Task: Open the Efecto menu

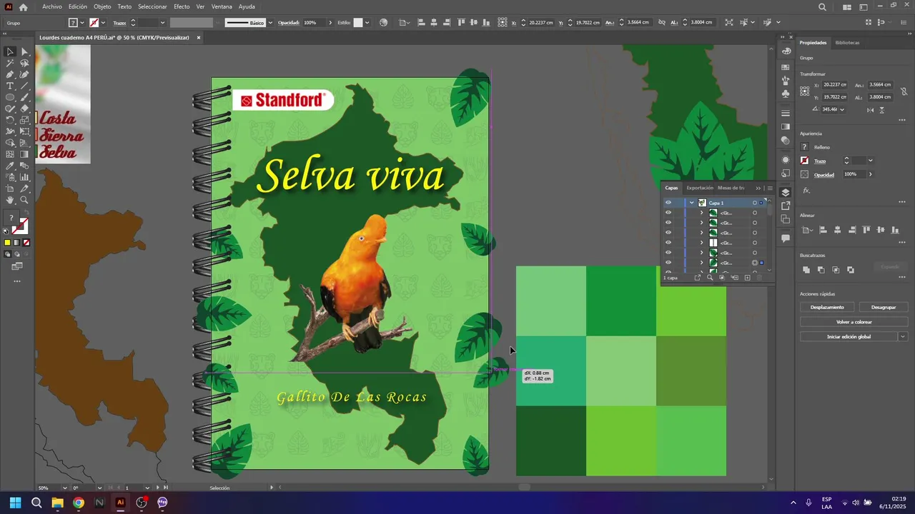Action: (x=182, y=6)
